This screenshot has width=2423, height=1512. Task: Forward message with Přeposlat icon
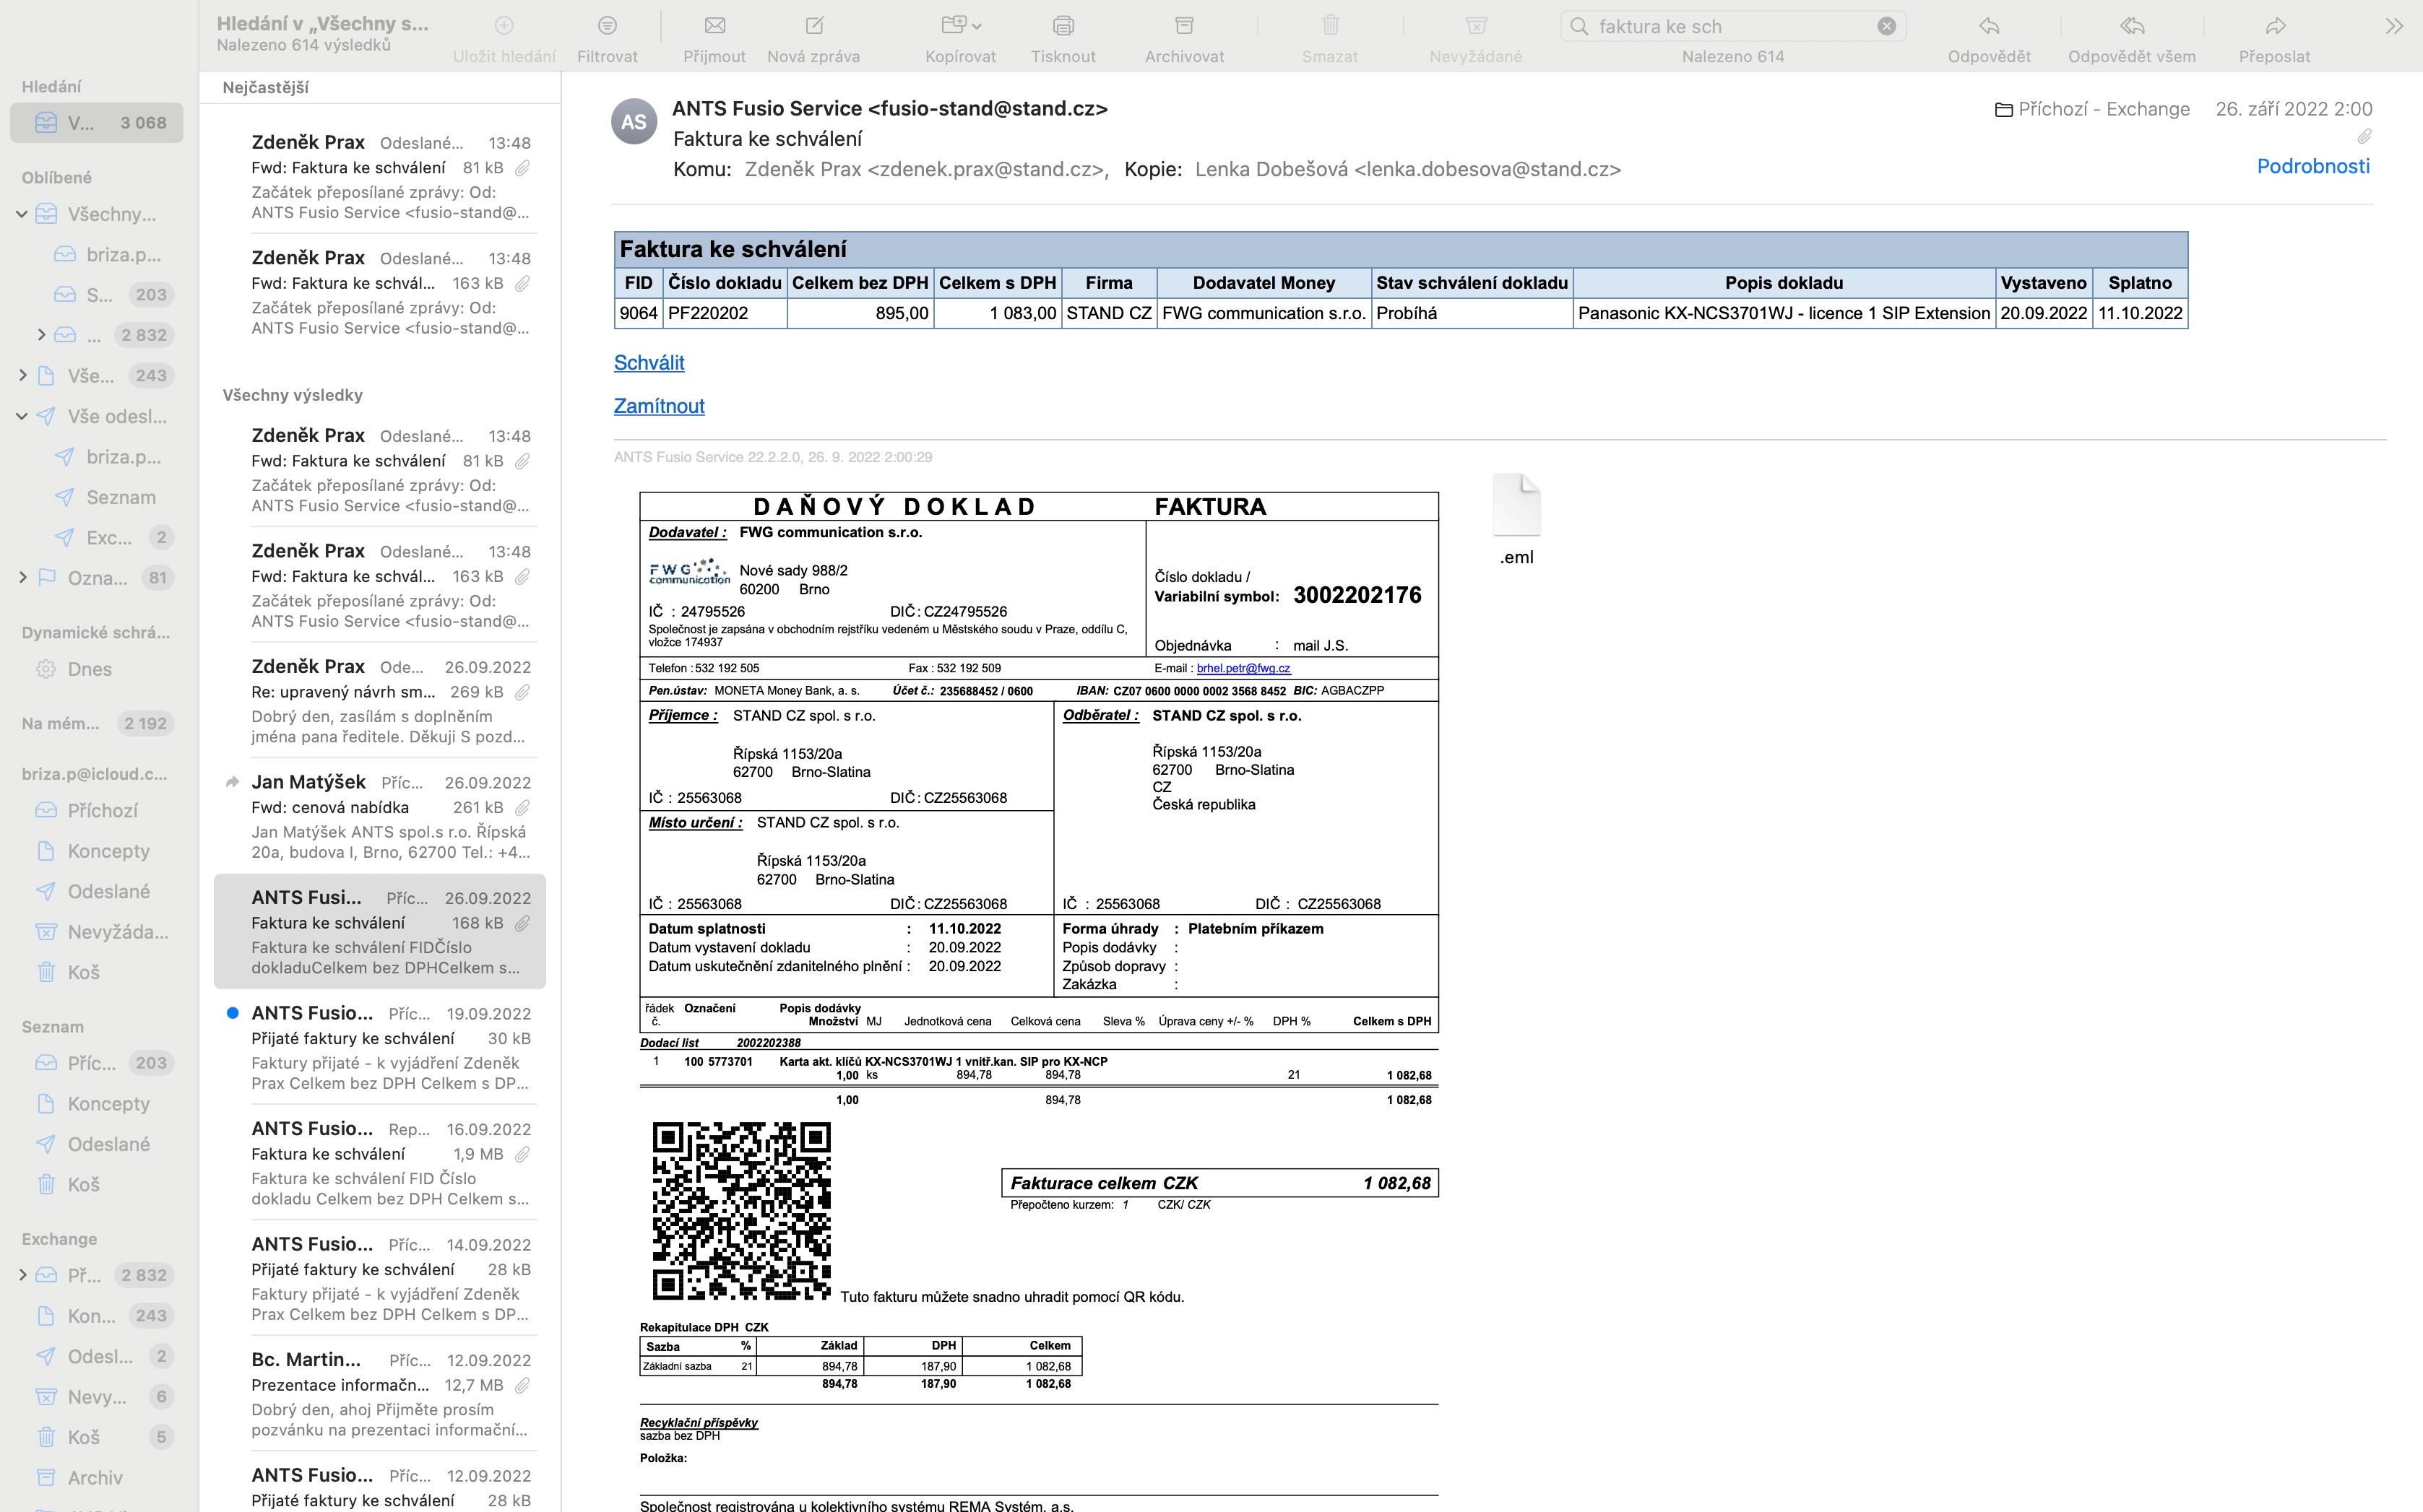click(2274, 27)
